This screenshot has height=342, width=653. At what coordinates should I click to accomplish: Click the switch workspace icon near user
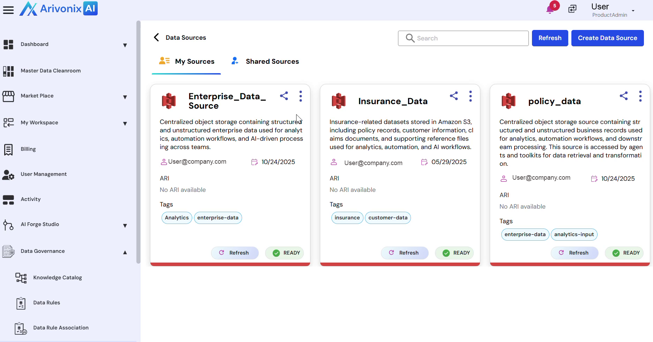coord(572,9)
